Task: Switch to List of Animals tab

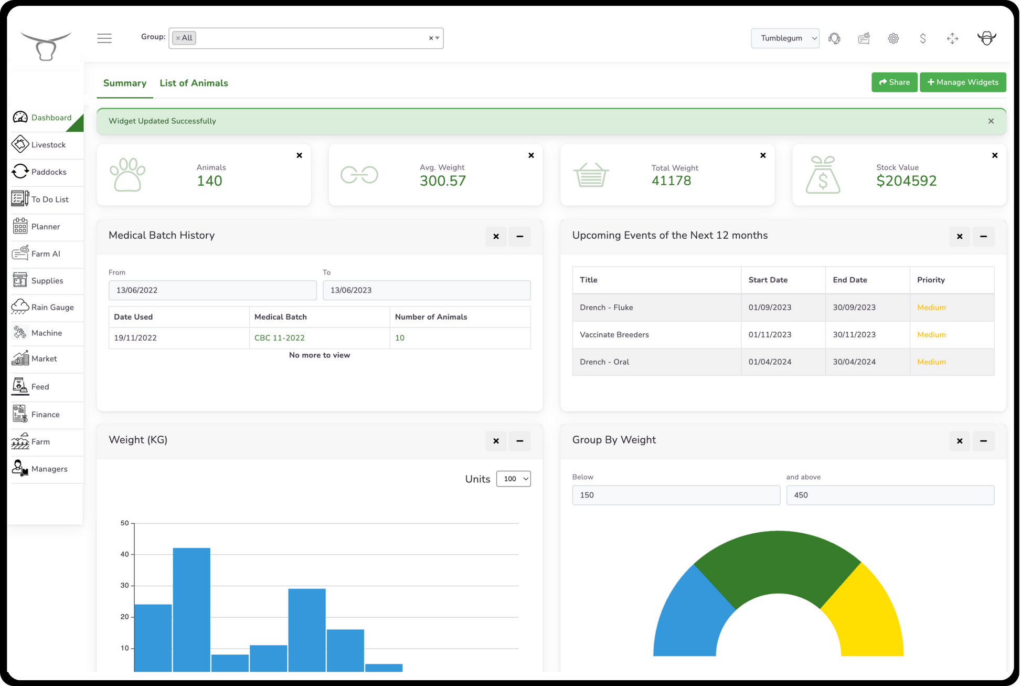Action: click(x=194, y=83)
